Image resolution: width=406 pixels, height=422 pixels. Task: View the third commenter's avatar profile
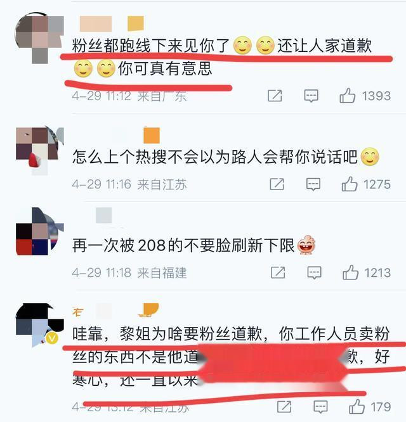[40, 231]
